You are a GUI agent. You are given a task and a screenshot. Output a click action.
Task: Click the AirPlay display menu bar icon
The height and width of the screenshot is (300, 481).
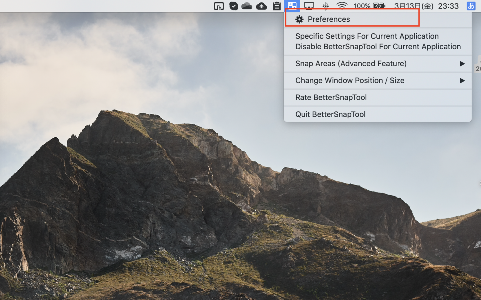click(309, 6)
